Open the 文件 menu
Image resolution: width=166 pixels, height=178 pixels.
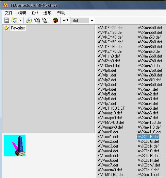point(9,13)
